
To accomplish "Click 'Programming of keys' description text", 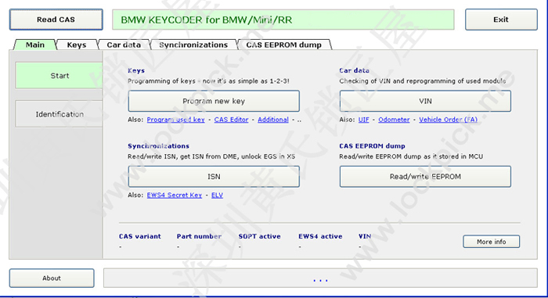I will point(209,81).
